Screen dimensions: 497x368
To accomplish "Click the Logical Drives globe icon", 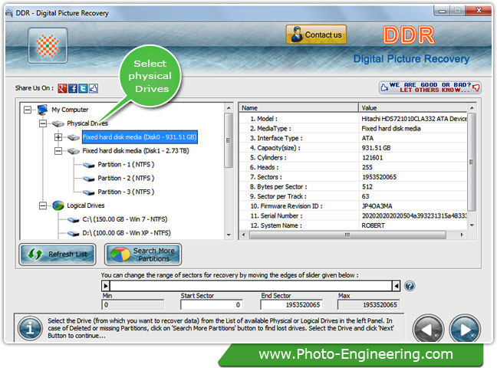I will click(x=58, y=205).
